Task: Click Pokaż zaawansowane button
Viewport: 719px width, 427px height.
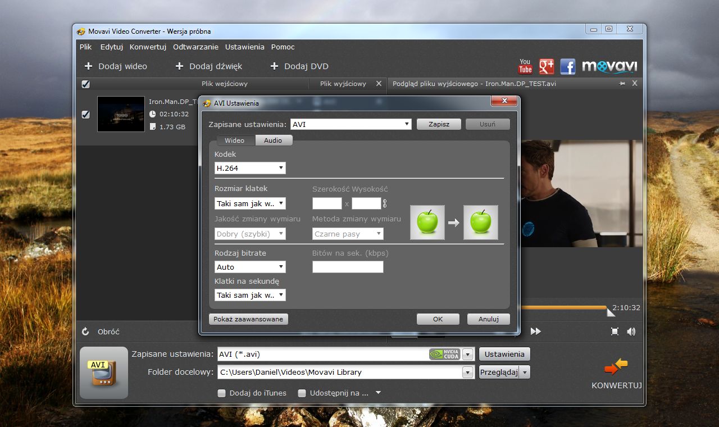Action: pyautogui.click(x=248, y=319)
